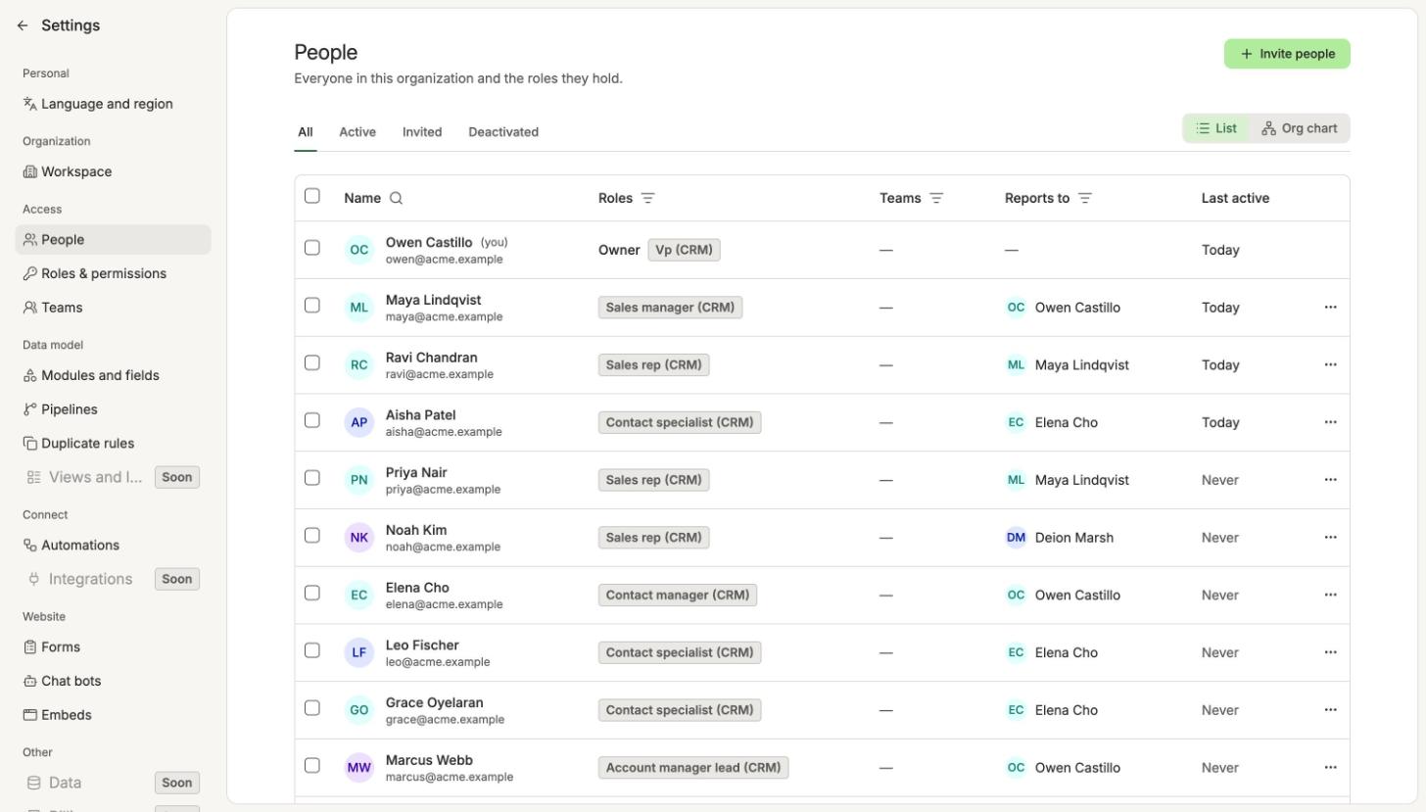Viewport: 1426px width, 812px height.
Task: Click the Invite people button
Action: pyautogui.click(x=1287, y=54)
